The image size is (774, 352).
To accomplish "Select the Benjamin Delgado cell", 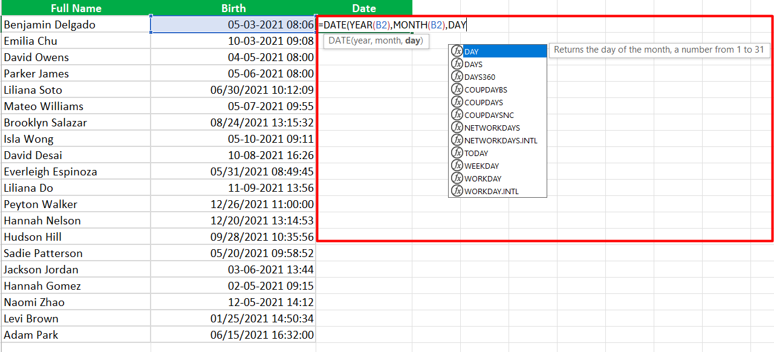I will pos(76,25).
